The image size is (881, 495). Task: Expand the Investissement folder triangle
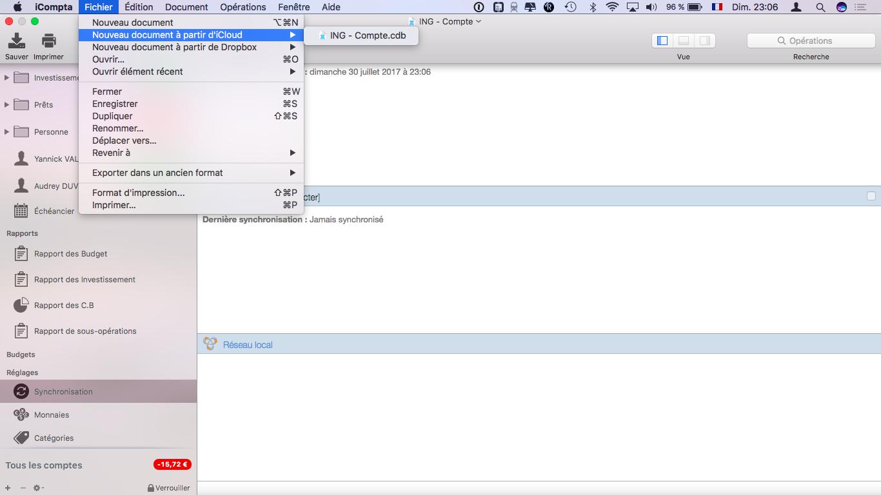7,78
